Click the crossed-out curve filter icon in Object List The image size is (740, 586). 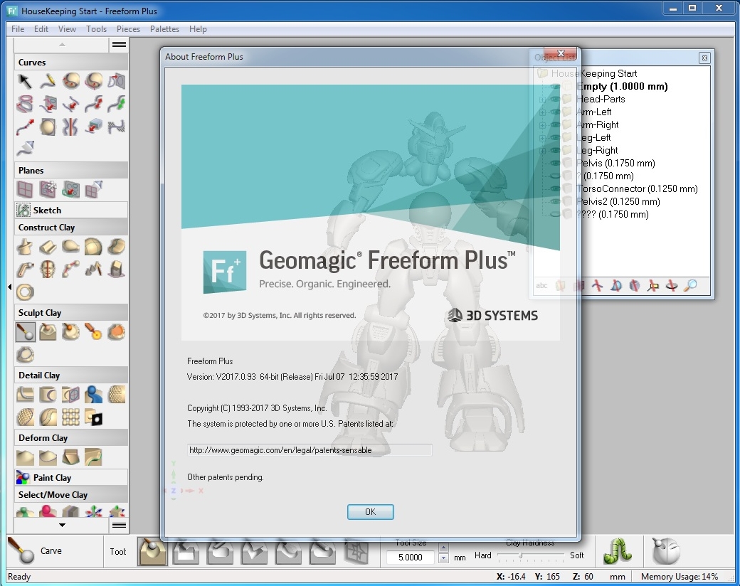(597, 286)
